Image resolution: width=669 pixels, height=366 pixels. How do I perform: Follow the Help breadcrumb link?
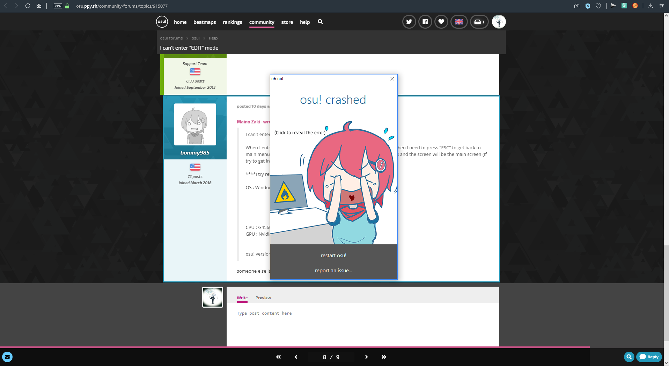click(213, 38)
